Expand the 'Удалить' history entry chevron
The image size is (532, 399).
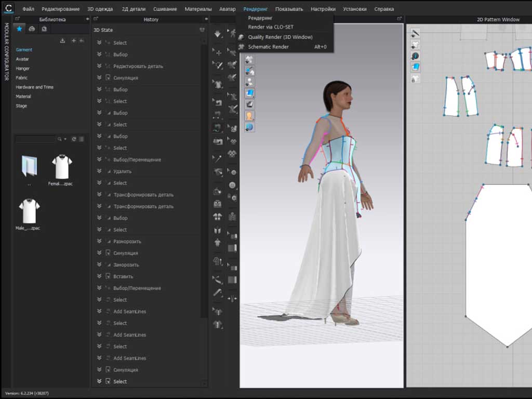tap(99, 171)
